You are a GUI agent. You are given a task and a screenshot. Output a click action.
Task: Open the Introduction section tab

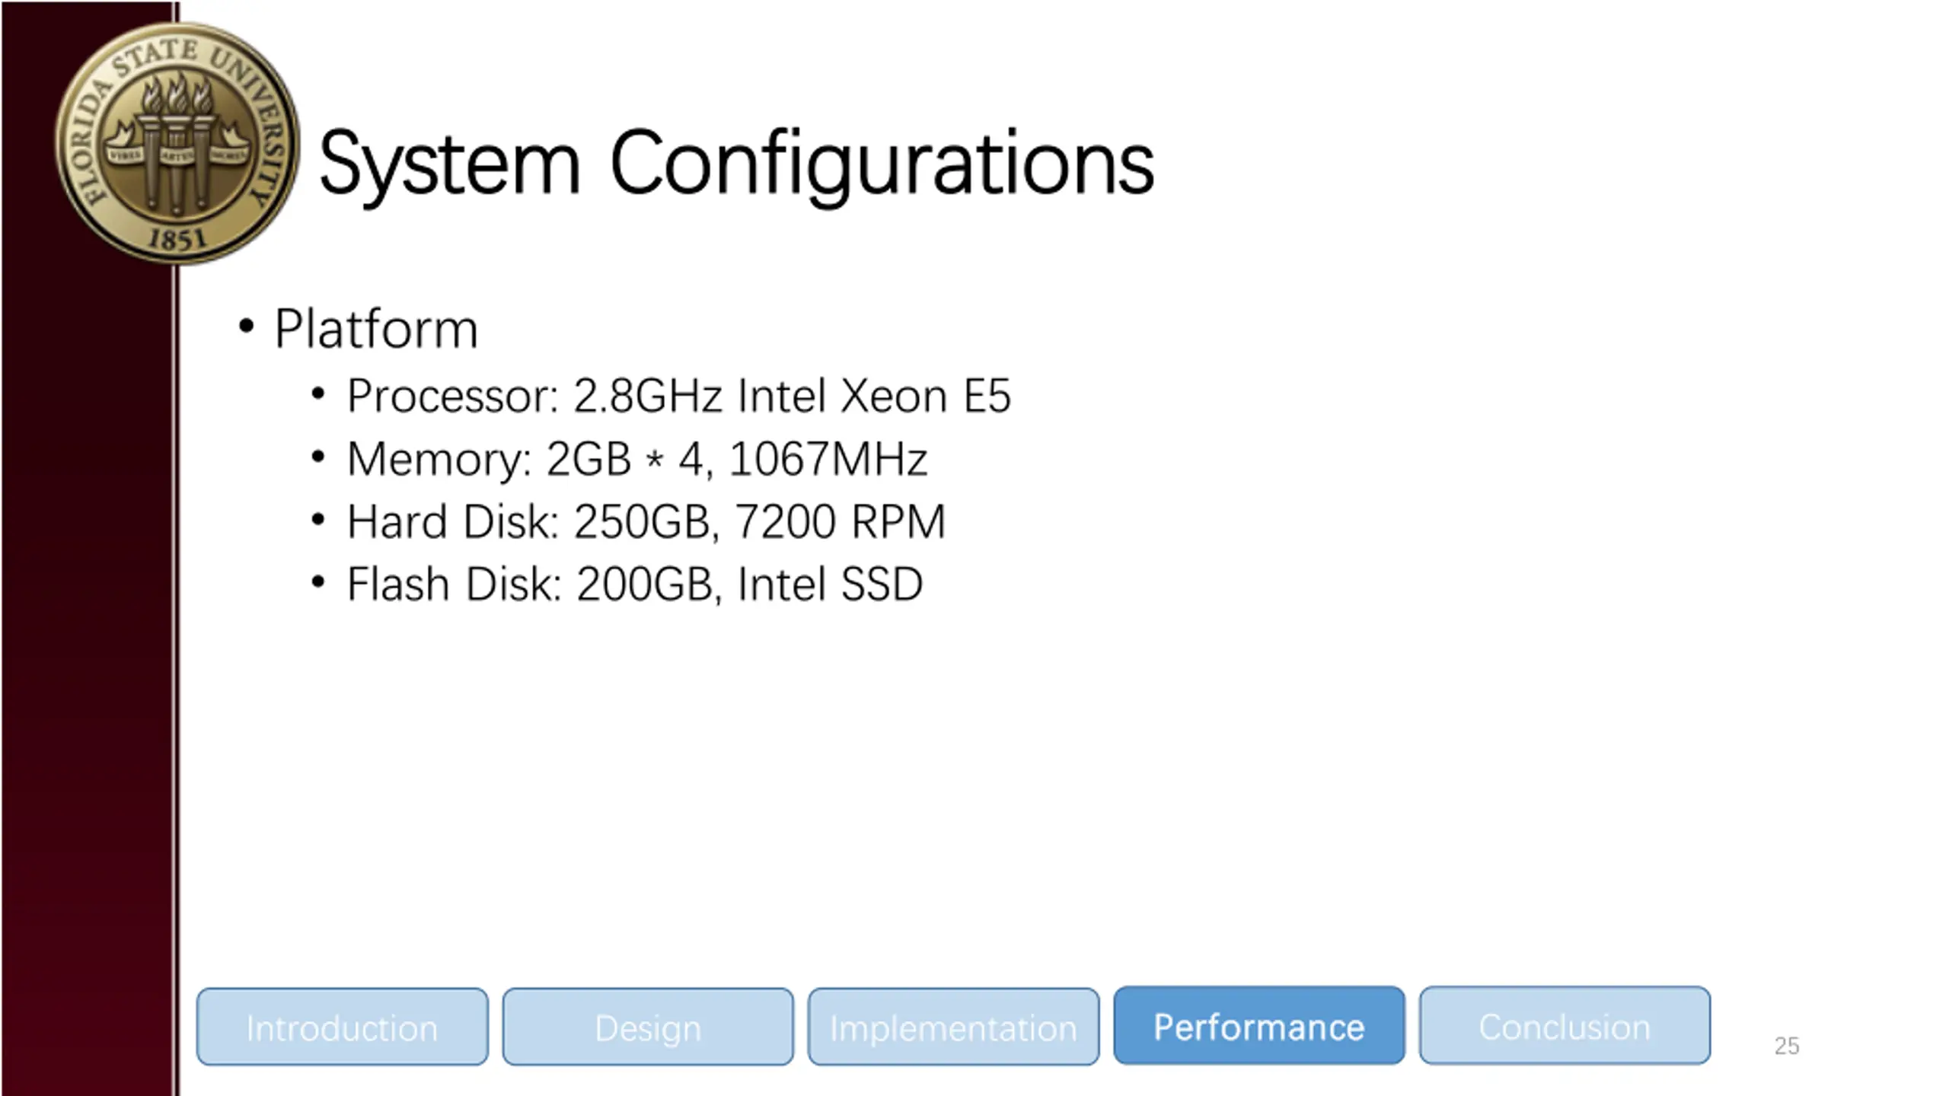point(342,1027)
